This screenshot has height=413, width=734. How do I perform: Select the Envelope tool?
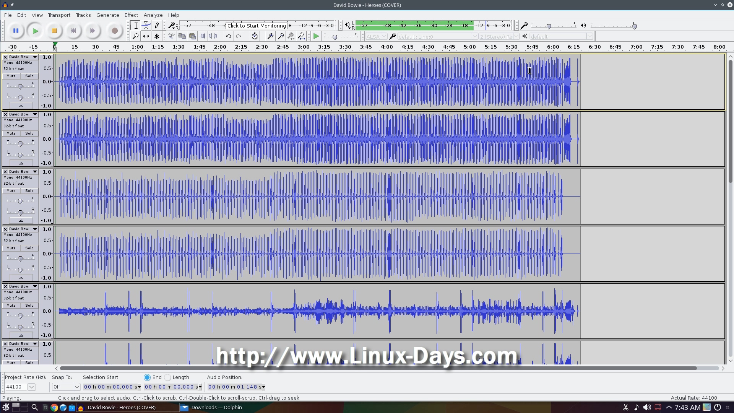pos(146,26)
